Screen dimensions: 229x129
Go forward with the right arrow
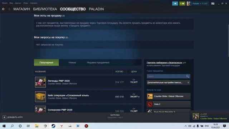(x=9, y=9)
